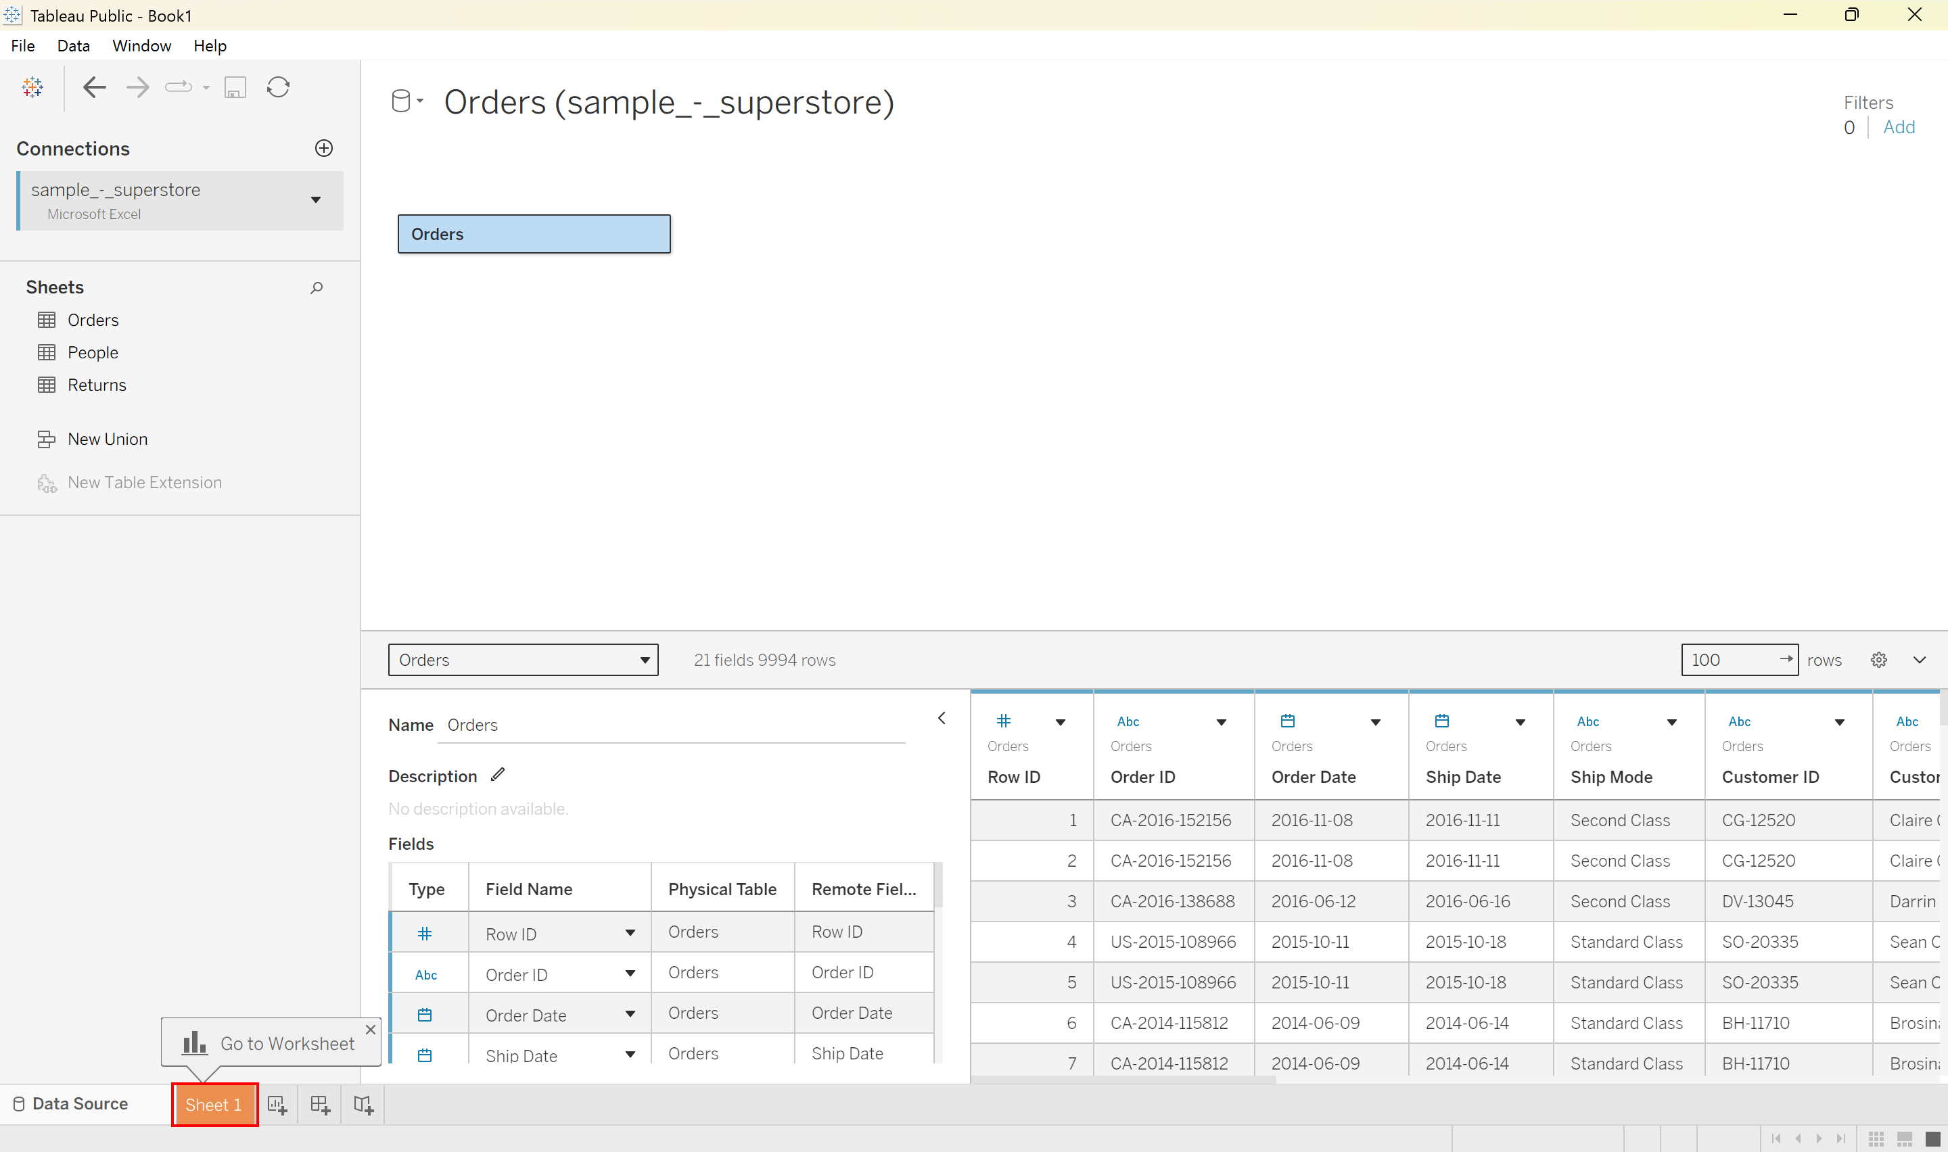Image resolution: width=1948 pixels, height=1152 pixels.
Task: Click the replay animation icon in toolbar
Action: pyautogui.click(x=179, y=87)
